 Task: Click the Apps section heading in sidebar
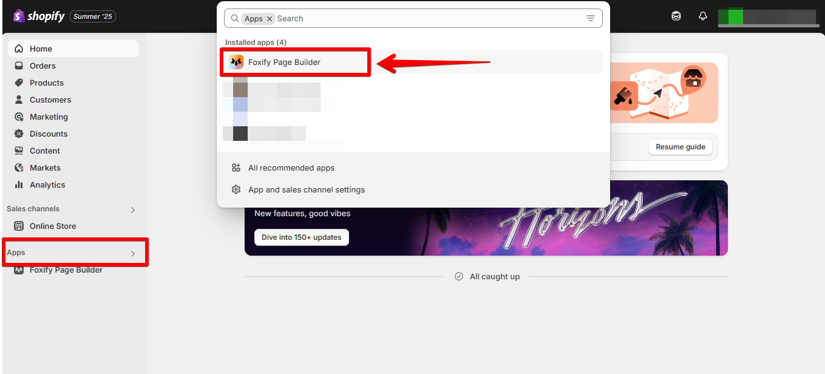[16, 253]
